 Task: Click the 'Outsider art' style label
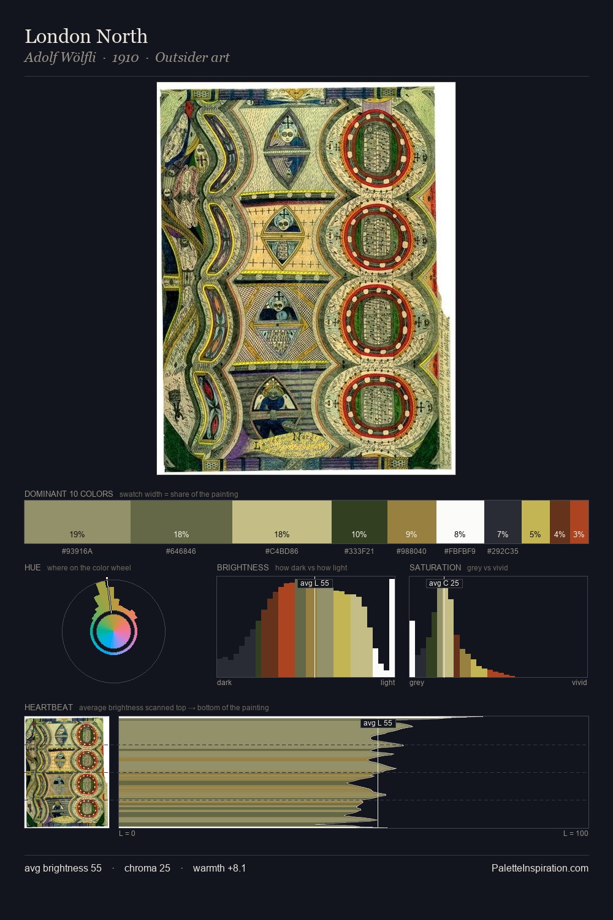click(192, 57)
